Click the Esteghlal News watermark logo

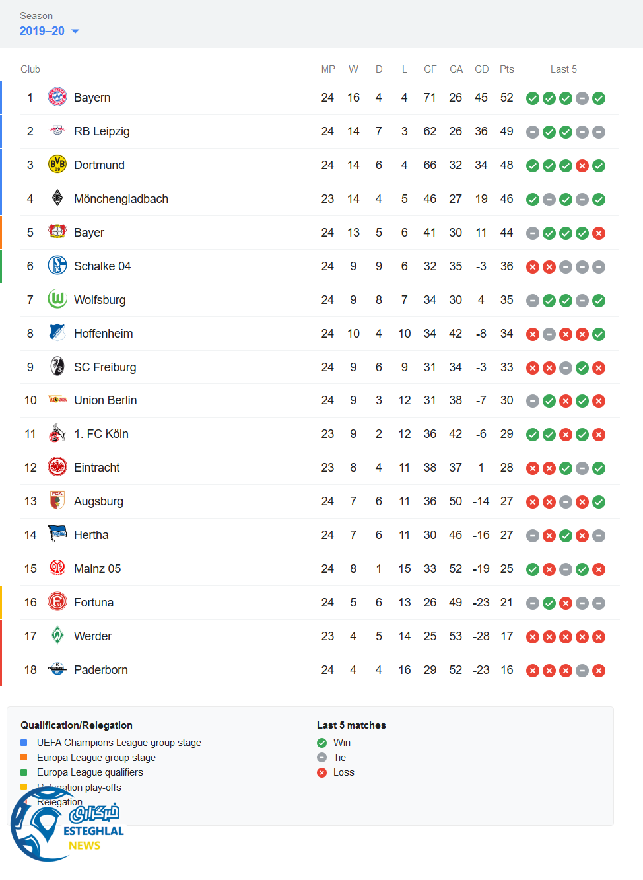tap(66, 825)
